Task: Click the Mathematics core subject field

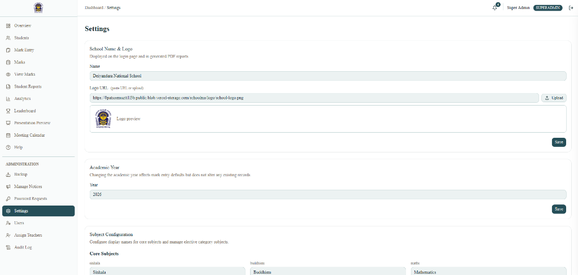Action: click(x=488, y=272)
